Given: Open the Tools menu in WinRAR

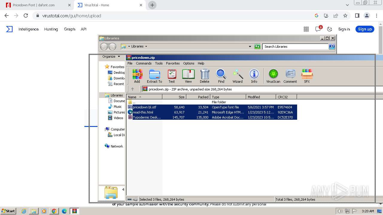Looking at the screenshot, I should tap(159, 63).
